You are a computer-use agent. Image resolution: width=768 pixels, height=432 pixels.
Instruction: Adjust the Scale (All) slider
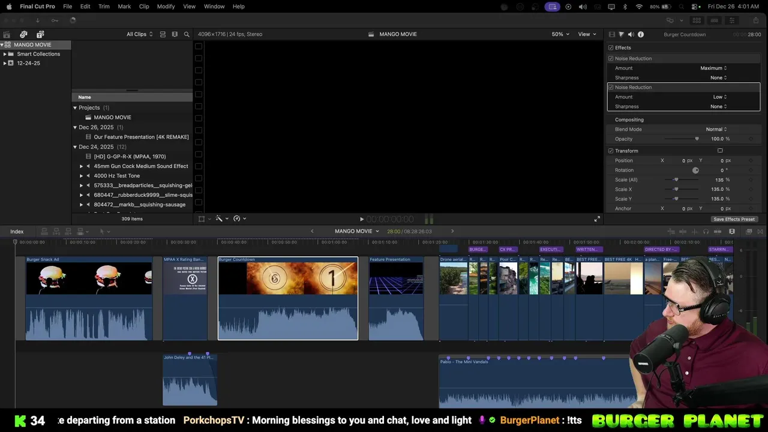click(676, 179)
